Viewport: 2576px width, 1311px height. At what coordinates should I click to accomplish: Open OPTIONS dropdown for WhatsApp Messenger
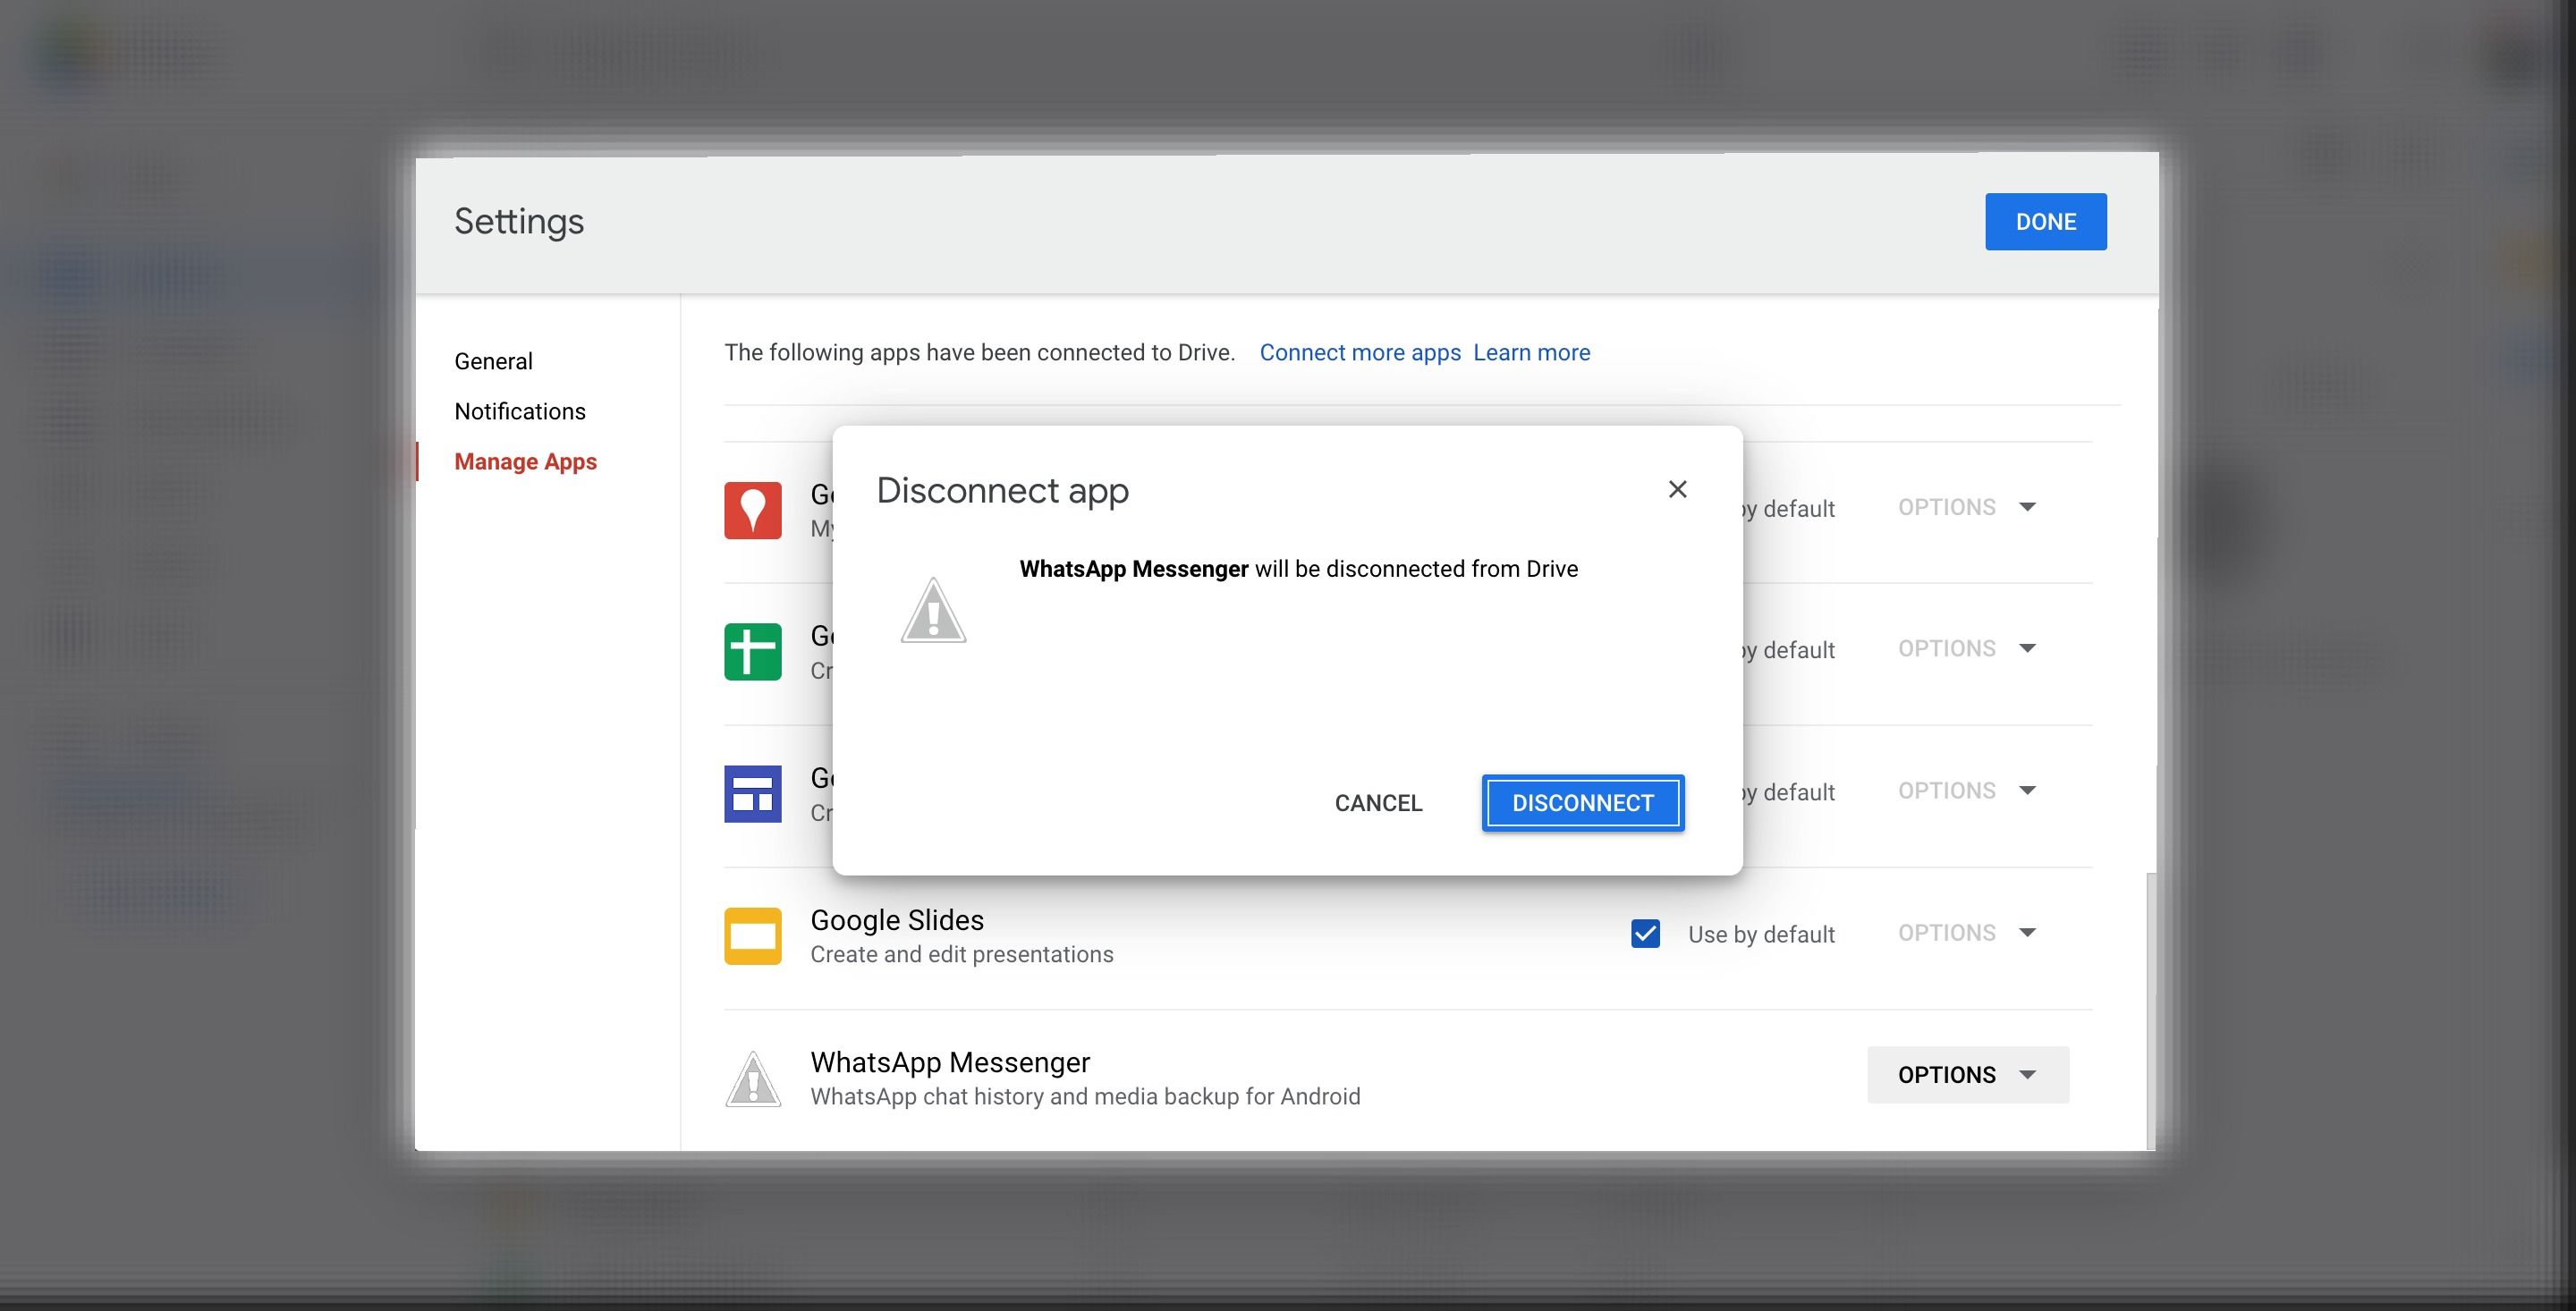1966,1075
